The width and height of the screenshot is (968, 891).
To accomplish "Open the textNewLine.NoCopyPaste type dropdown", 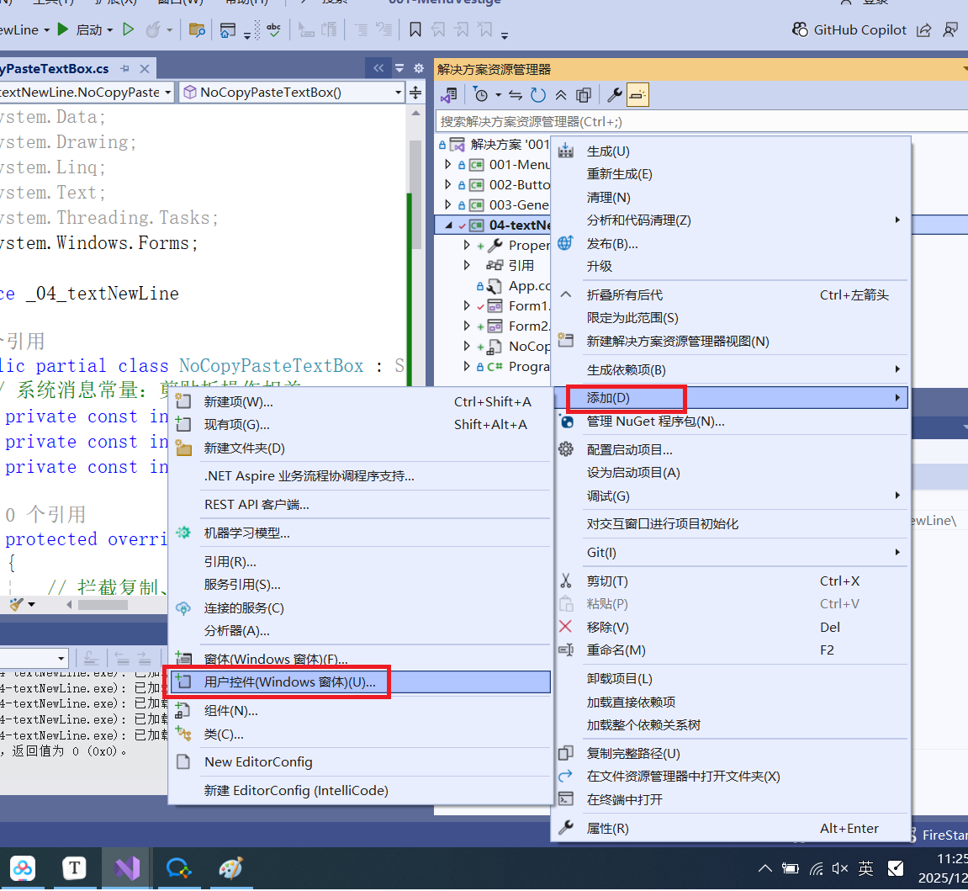I will coord(167,93).
